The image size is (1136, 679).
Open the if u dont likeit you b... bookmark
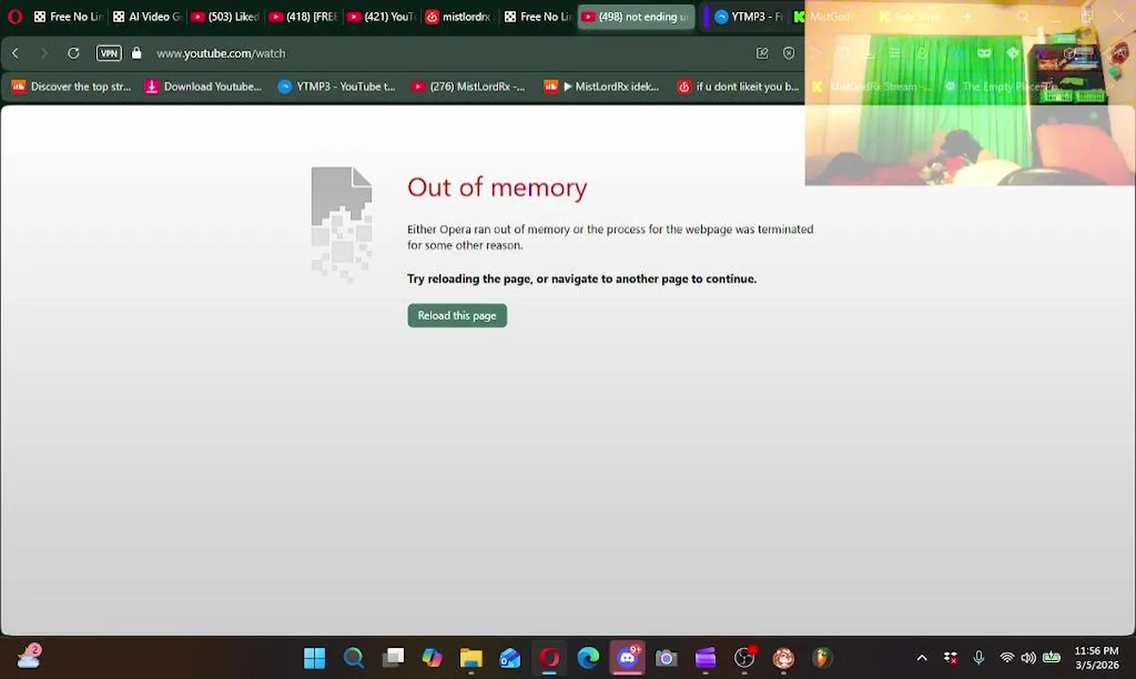click(x=738, y=86)
